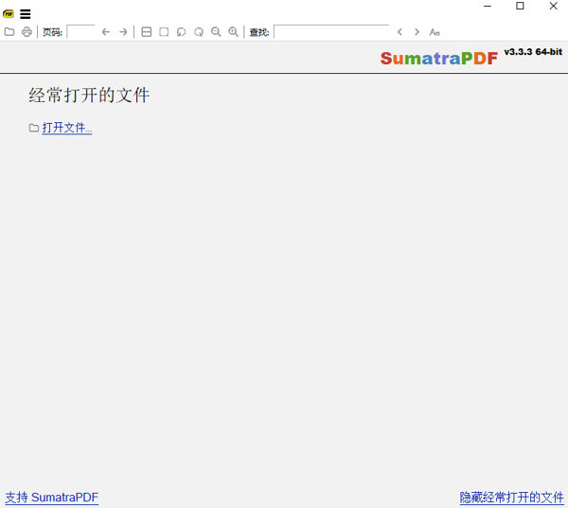Click the page number input field
The height and width of the screenshot is (508, 568).
[x=80, y=32]
